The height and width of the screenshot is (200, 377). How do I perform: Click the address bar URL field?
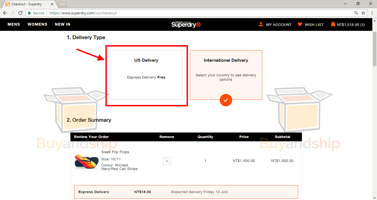point(193,13)
